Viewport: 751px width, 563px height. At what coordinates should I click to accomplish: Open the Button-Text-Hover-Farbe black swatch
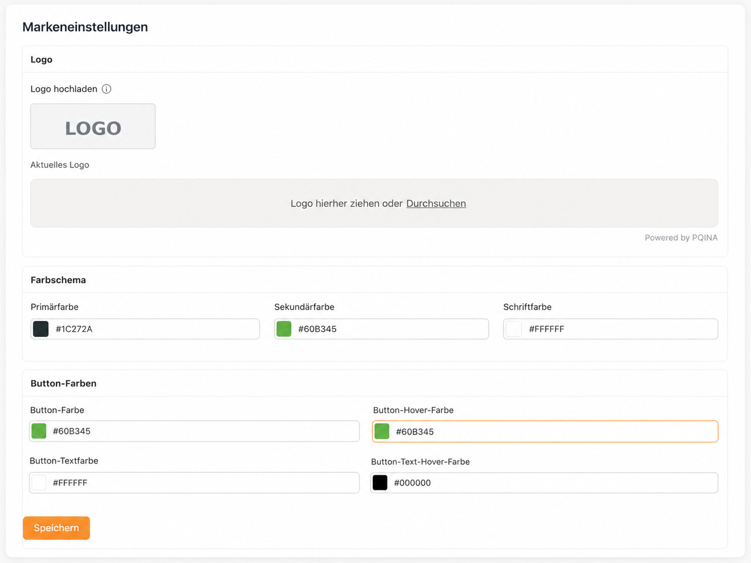tap(380, 483)
